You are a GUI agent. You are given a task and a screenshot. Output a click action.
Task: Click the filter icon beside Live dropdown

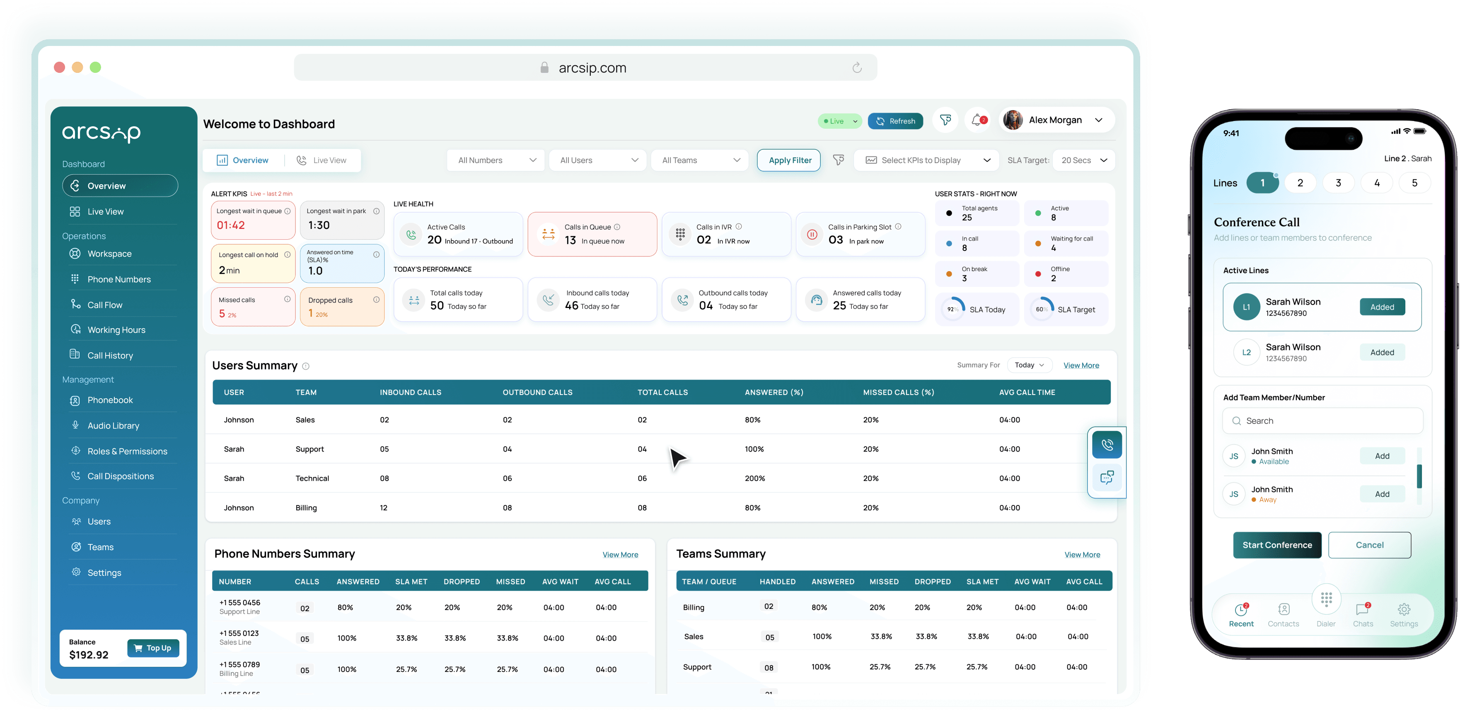point(945,120)
